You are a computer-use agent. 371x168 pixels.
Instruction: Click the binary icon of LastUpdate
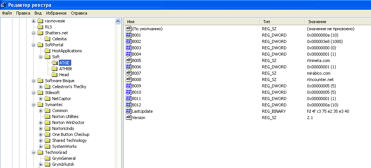tap(129, 111)
